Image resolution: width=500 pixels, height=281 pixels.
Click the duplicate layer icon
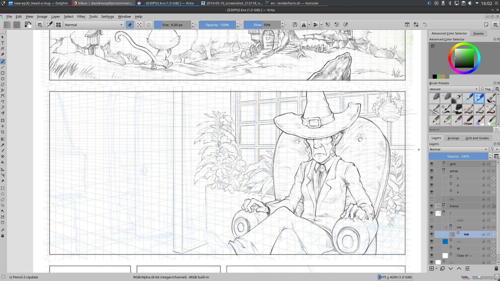442,268
